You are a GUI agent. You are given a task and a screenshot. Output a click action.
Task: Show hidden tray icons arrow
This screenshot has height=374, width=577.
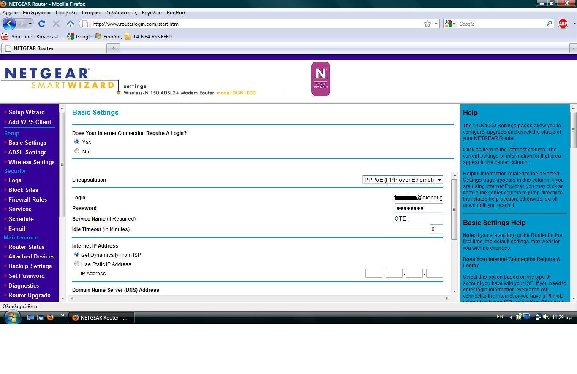511,317
